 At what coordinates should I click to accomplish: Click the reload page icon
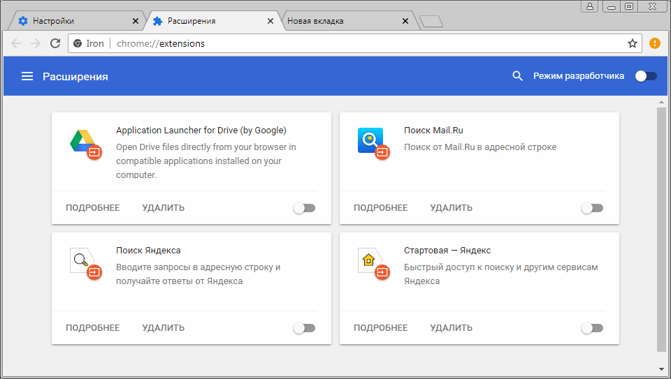[x=55, y=43]
